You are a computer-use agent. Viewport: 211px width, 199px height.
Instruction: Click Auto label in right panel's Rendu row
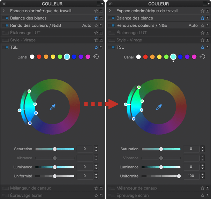tap(193, 25)
